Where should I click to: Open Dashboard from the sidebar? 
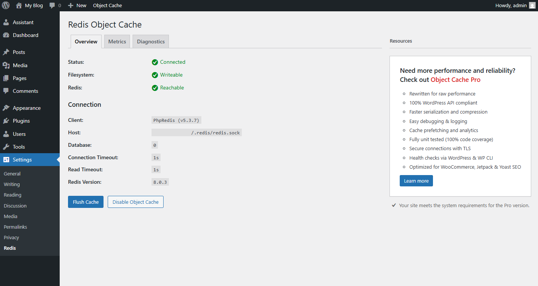click(x=25, y=35)
